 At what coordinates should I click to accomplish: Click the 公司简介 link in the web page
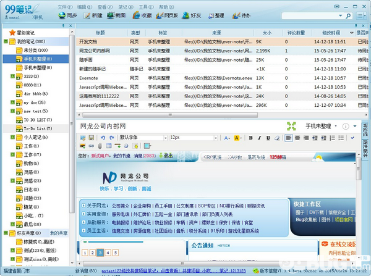pos(121,206)
